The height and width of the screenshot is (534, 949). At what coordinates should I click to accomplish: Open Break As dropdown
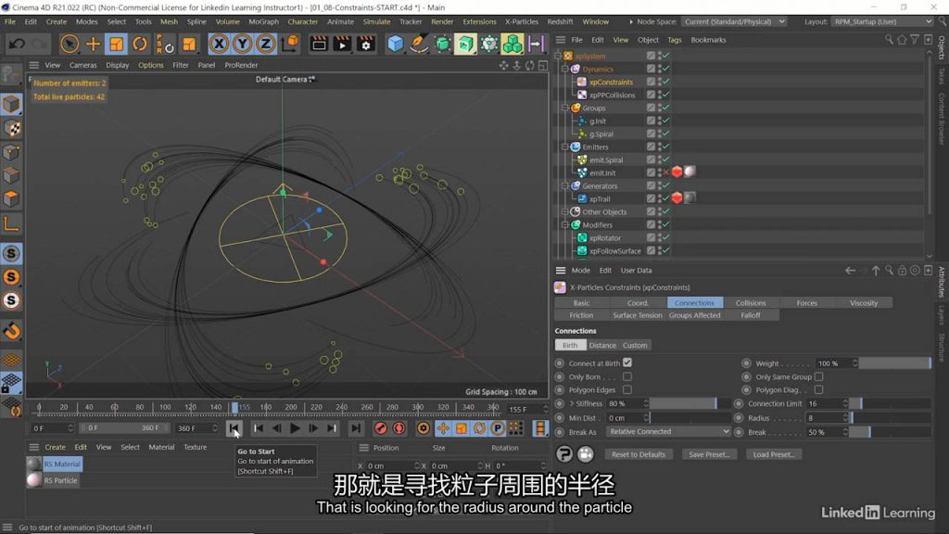tap(668, 432)
